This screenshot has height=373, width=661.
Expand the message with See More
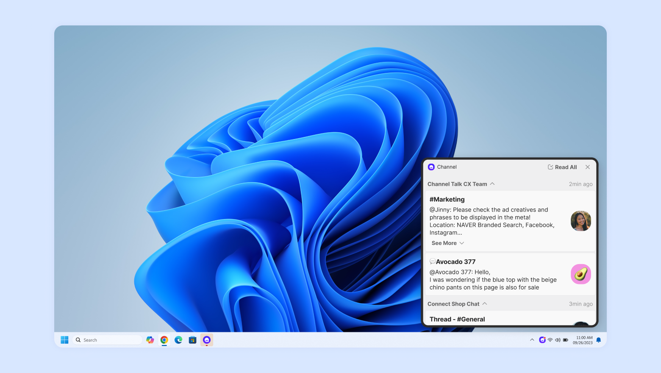pyautogui.click(x=447, y=243)
